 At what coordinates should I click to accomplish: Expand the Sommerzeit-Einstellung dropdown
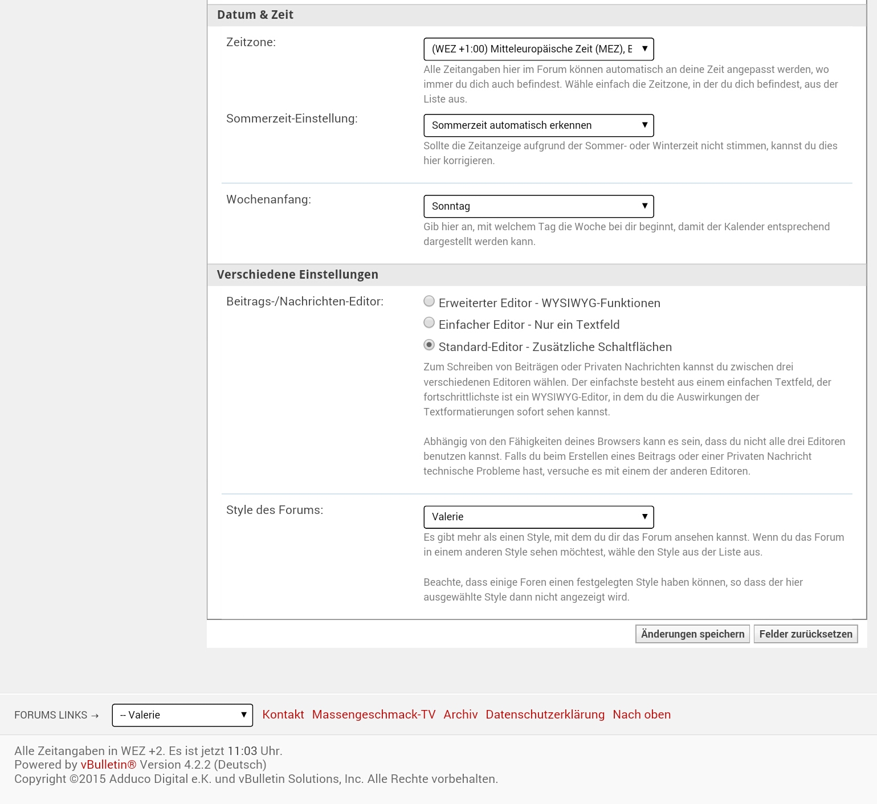[x=539, y=125]
